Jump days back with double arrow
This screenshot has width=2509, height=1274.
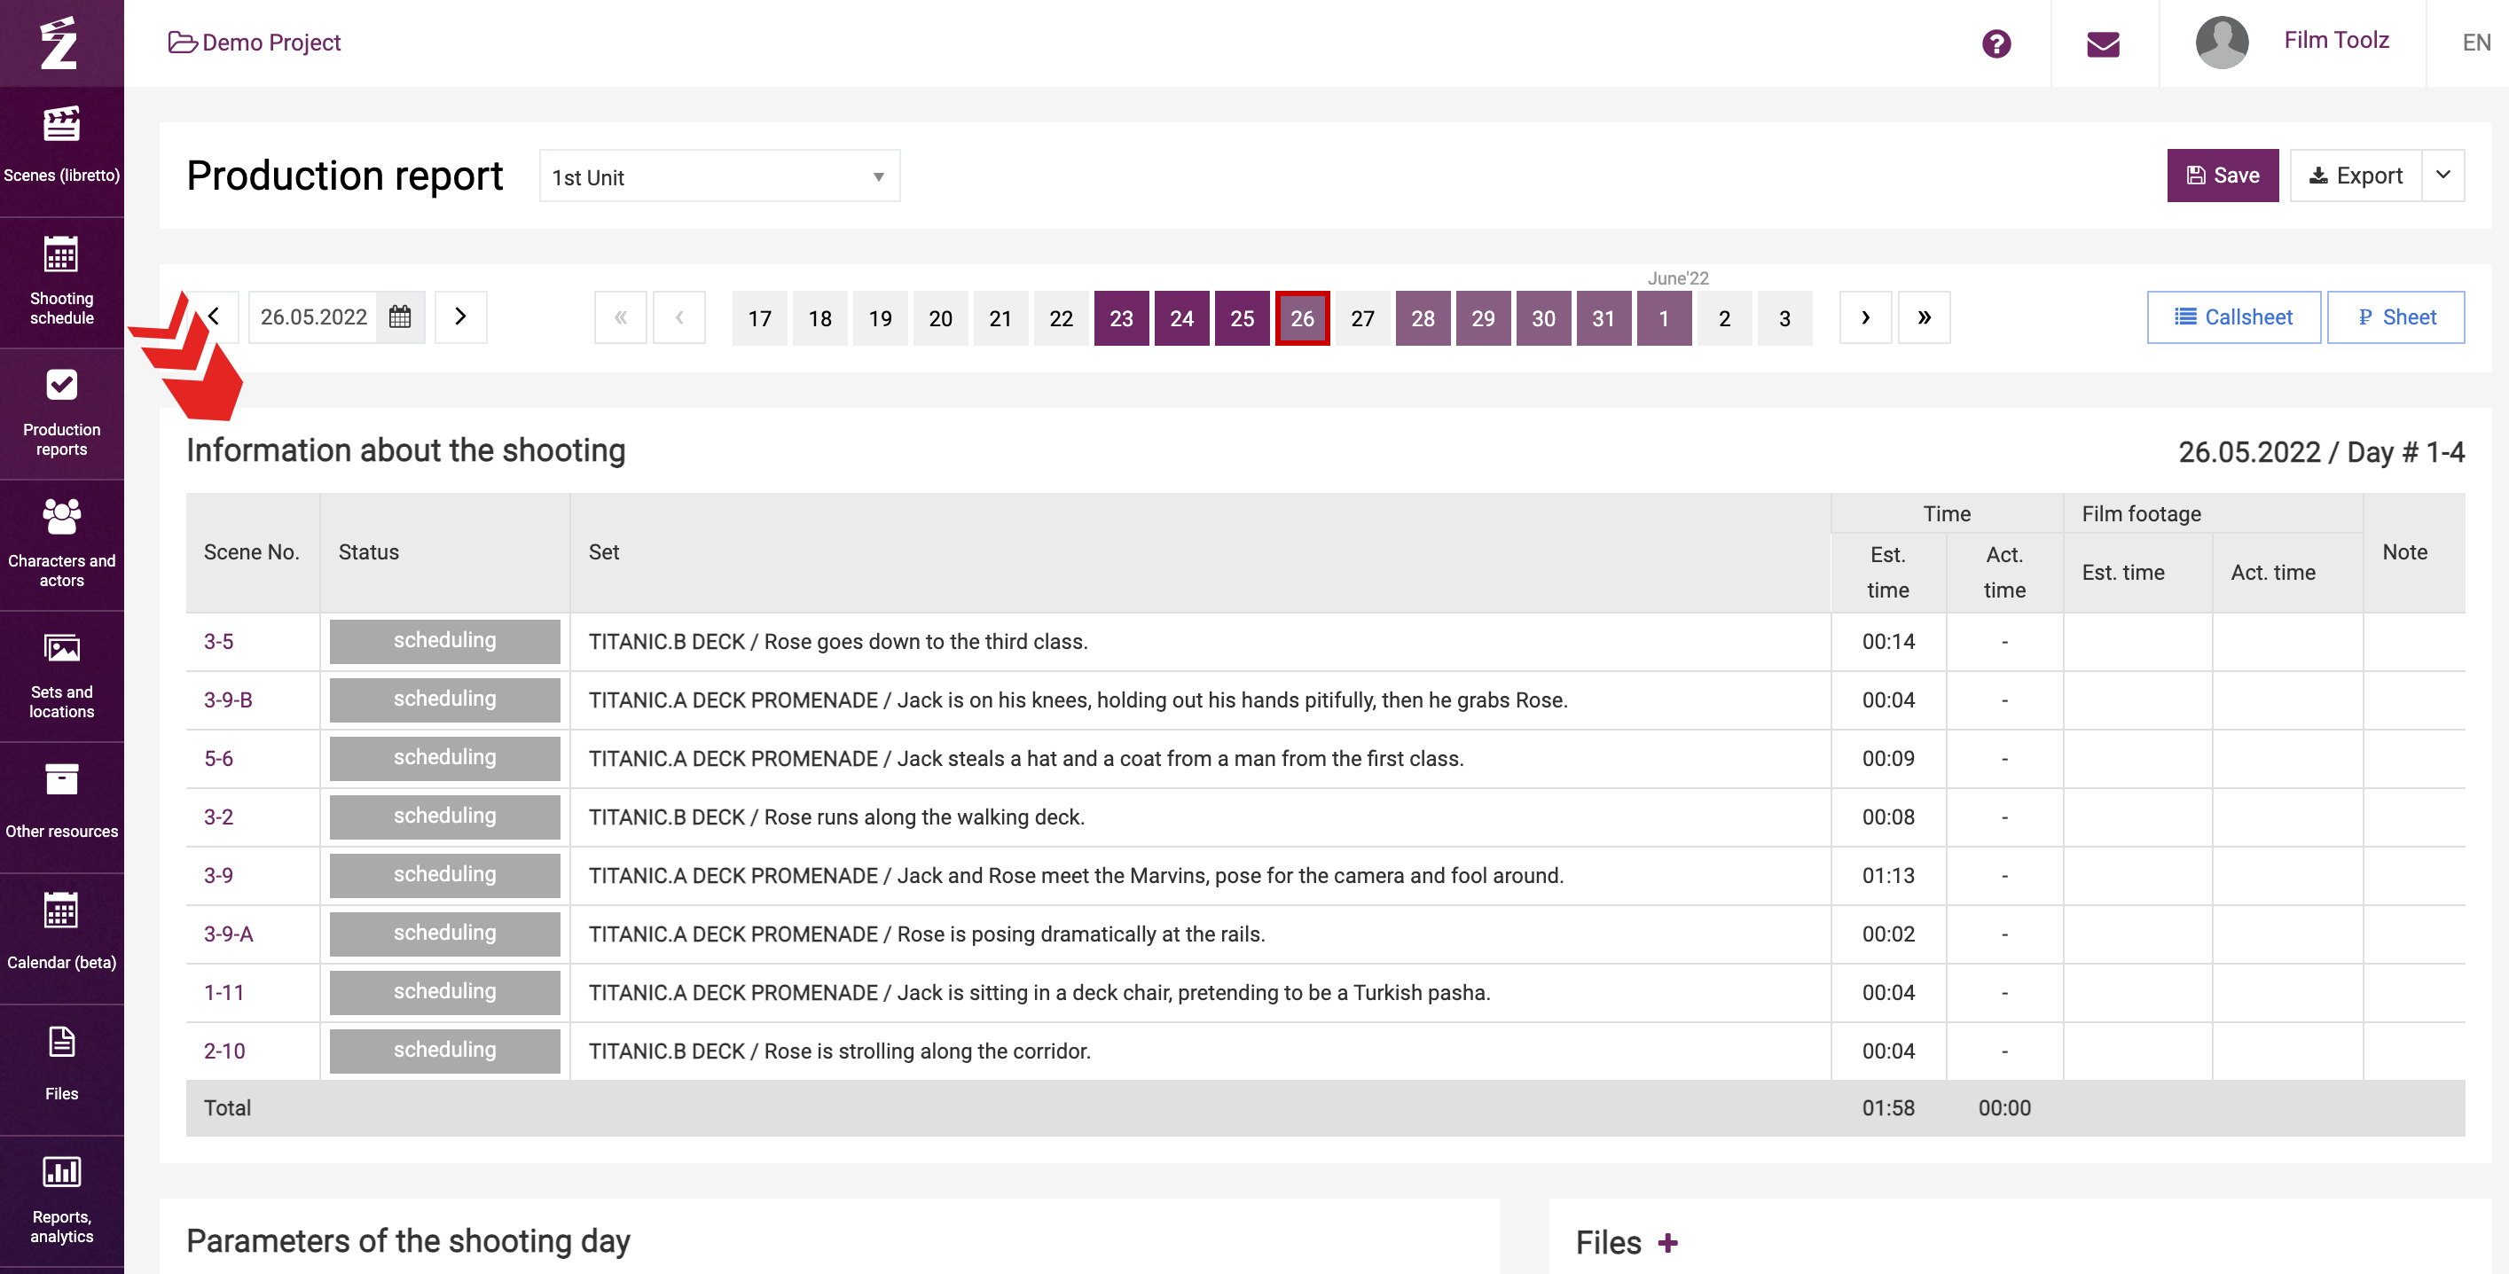click(621, 317)
